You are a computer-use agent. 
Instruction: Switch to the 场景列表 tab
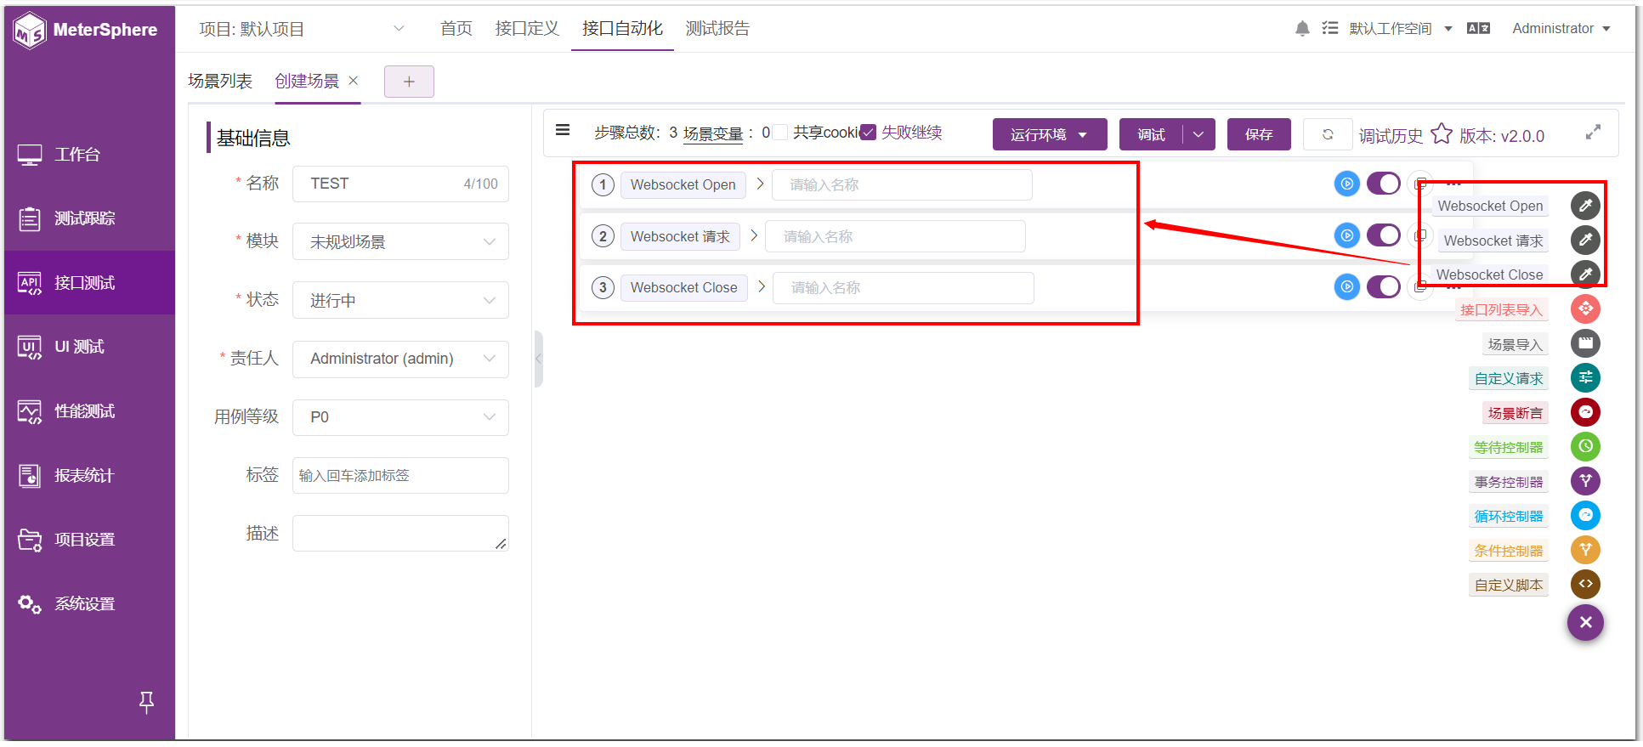pyautogui.click(x=220, y=81)
